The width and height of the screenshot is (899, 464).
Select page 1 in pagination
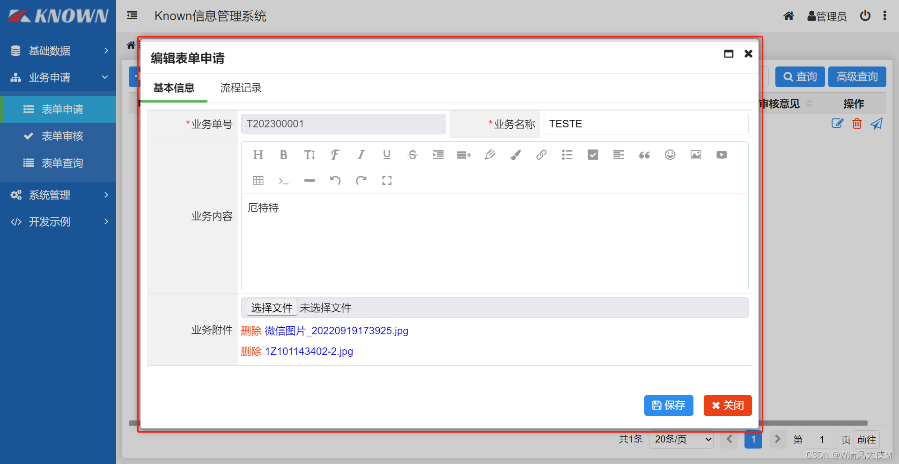coord(753,439)
